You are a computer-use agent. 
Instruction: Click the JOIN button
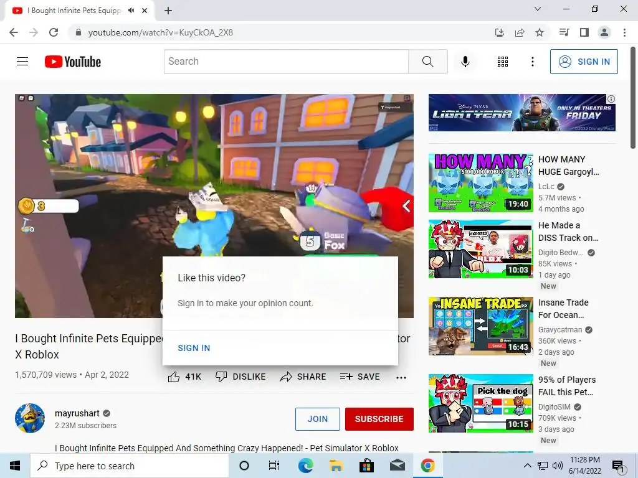pos(317,419)
